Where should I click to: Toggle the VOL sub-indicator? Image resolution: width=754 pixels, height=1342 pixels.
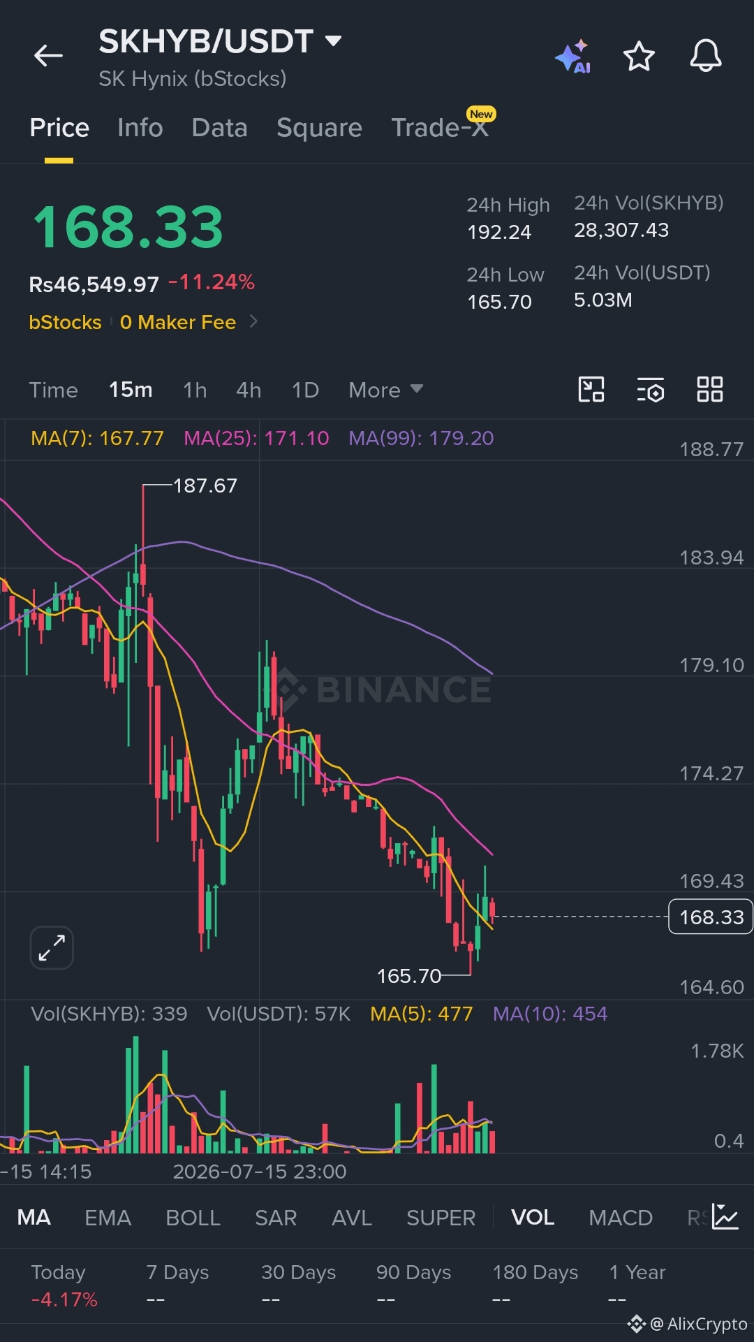(x=533, y=1218)
